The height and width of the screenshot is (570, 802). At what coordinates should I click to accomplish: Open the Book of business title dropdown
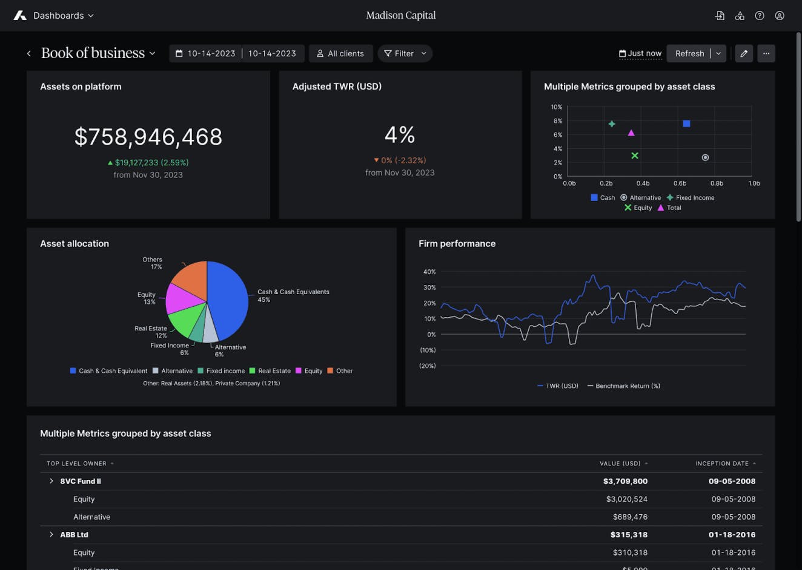[153, 53]
